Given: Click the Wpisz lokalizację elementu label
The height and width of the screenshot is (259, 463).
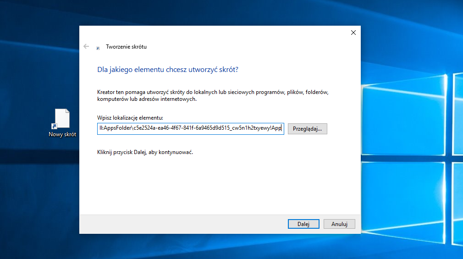Looking at the screenshot, I should coord(130,118).
